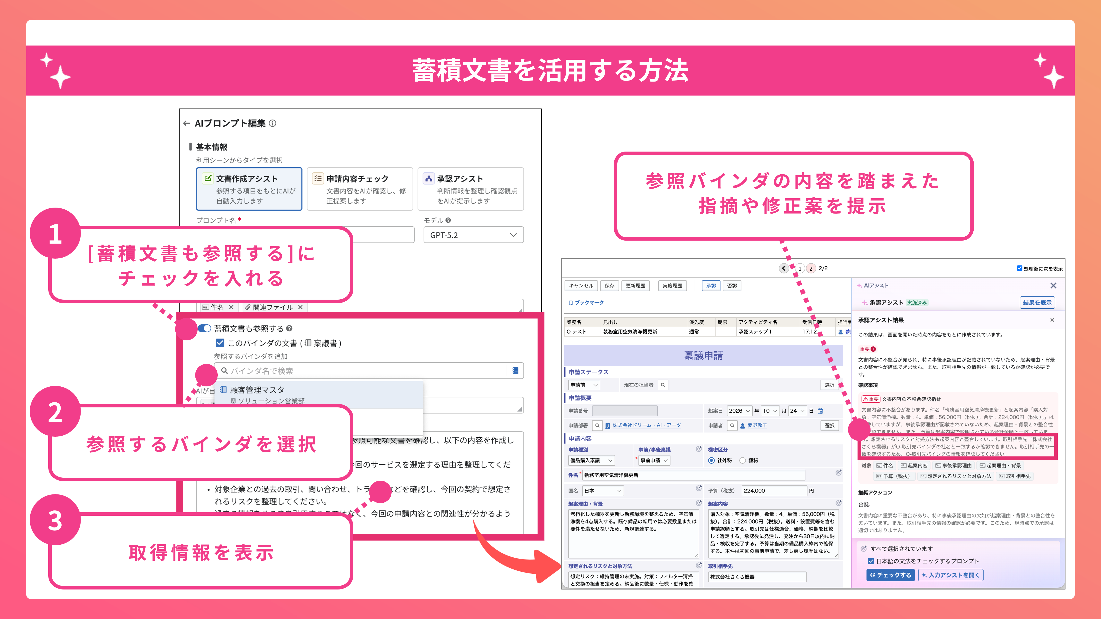Open 夢野敦子 applicant link
The height and width of the screenshot is (619, 1101).
click(x=757, y=425)
